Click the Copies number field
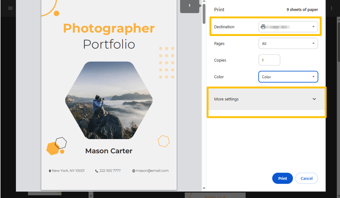 coord(269,60)
